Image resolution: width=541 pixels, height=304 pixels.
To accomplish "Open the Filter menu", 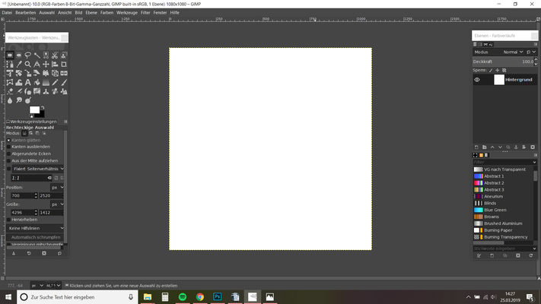I will [x=145, y=13].
